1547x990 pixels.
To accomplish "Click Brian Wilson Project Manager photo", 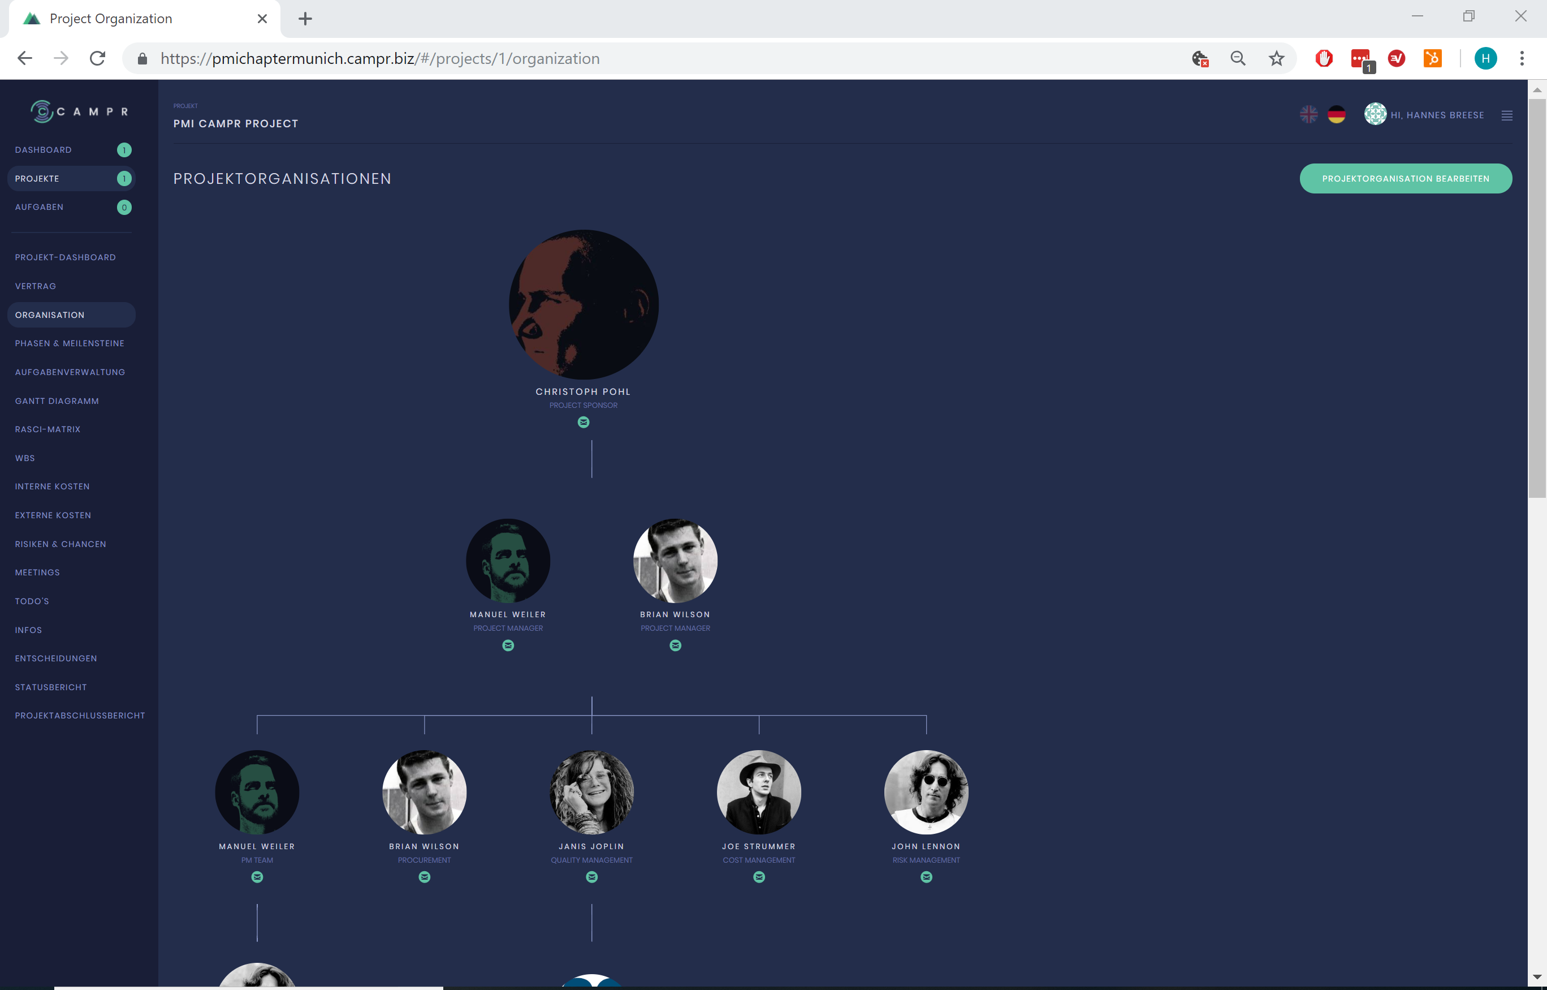I will coord(675,561).
